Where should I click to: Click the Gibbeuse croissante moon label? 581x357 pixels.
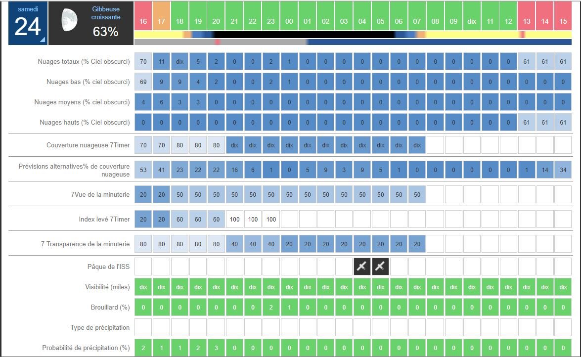[x=106, y=13]
